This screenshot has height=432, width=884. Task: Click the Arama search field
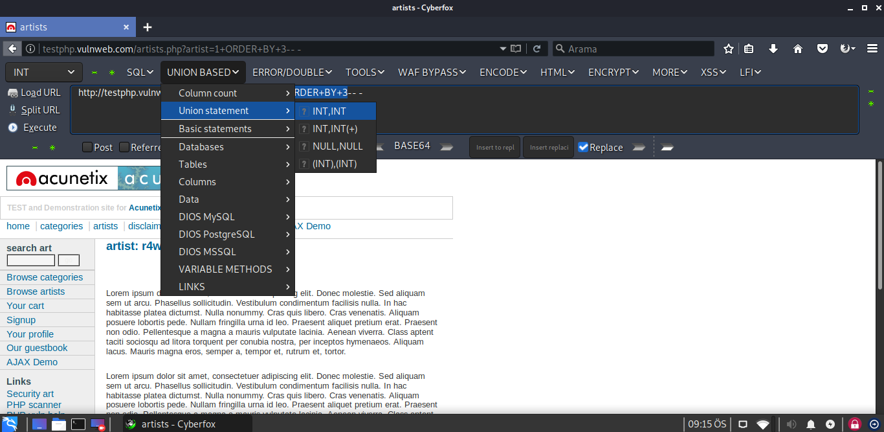pos(637,49)
